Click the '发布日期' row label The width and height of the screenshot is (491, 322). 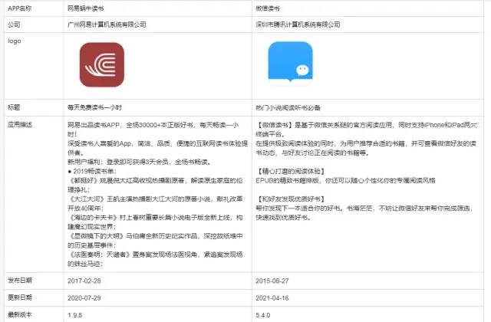(20, 281)
